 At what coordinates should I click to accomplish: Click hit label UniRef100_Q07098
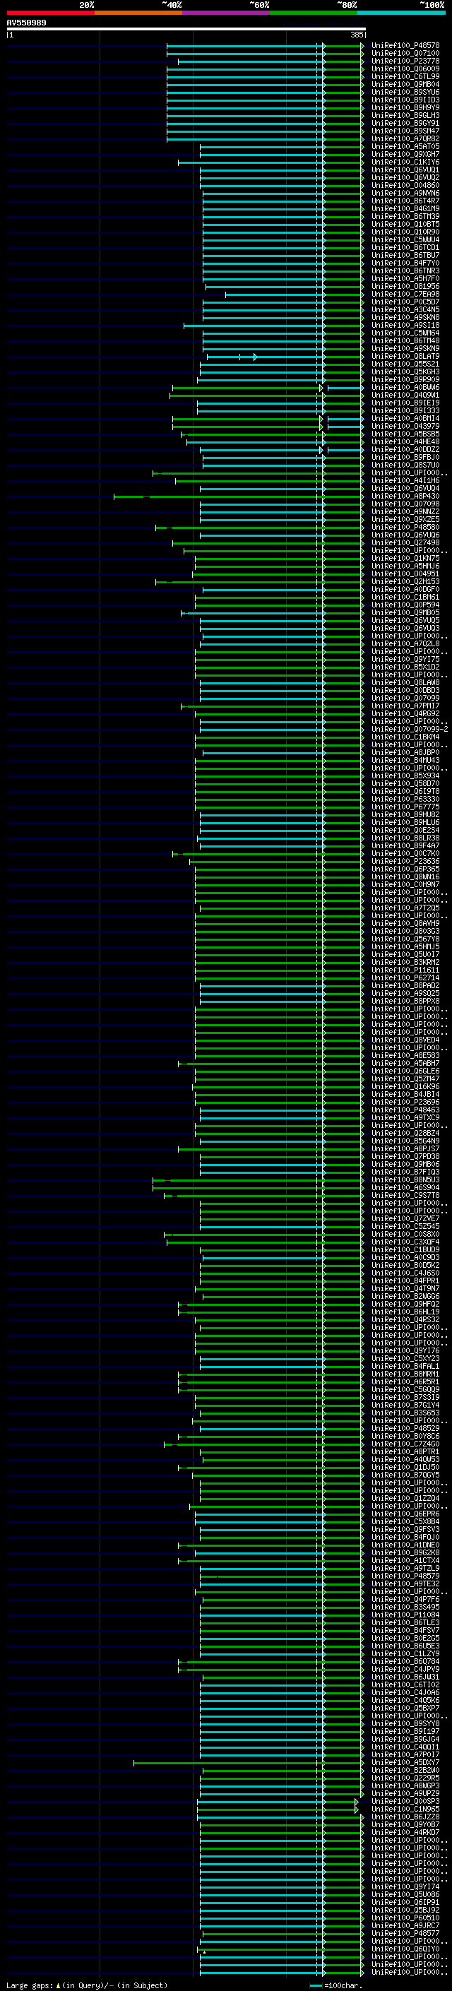405,504
